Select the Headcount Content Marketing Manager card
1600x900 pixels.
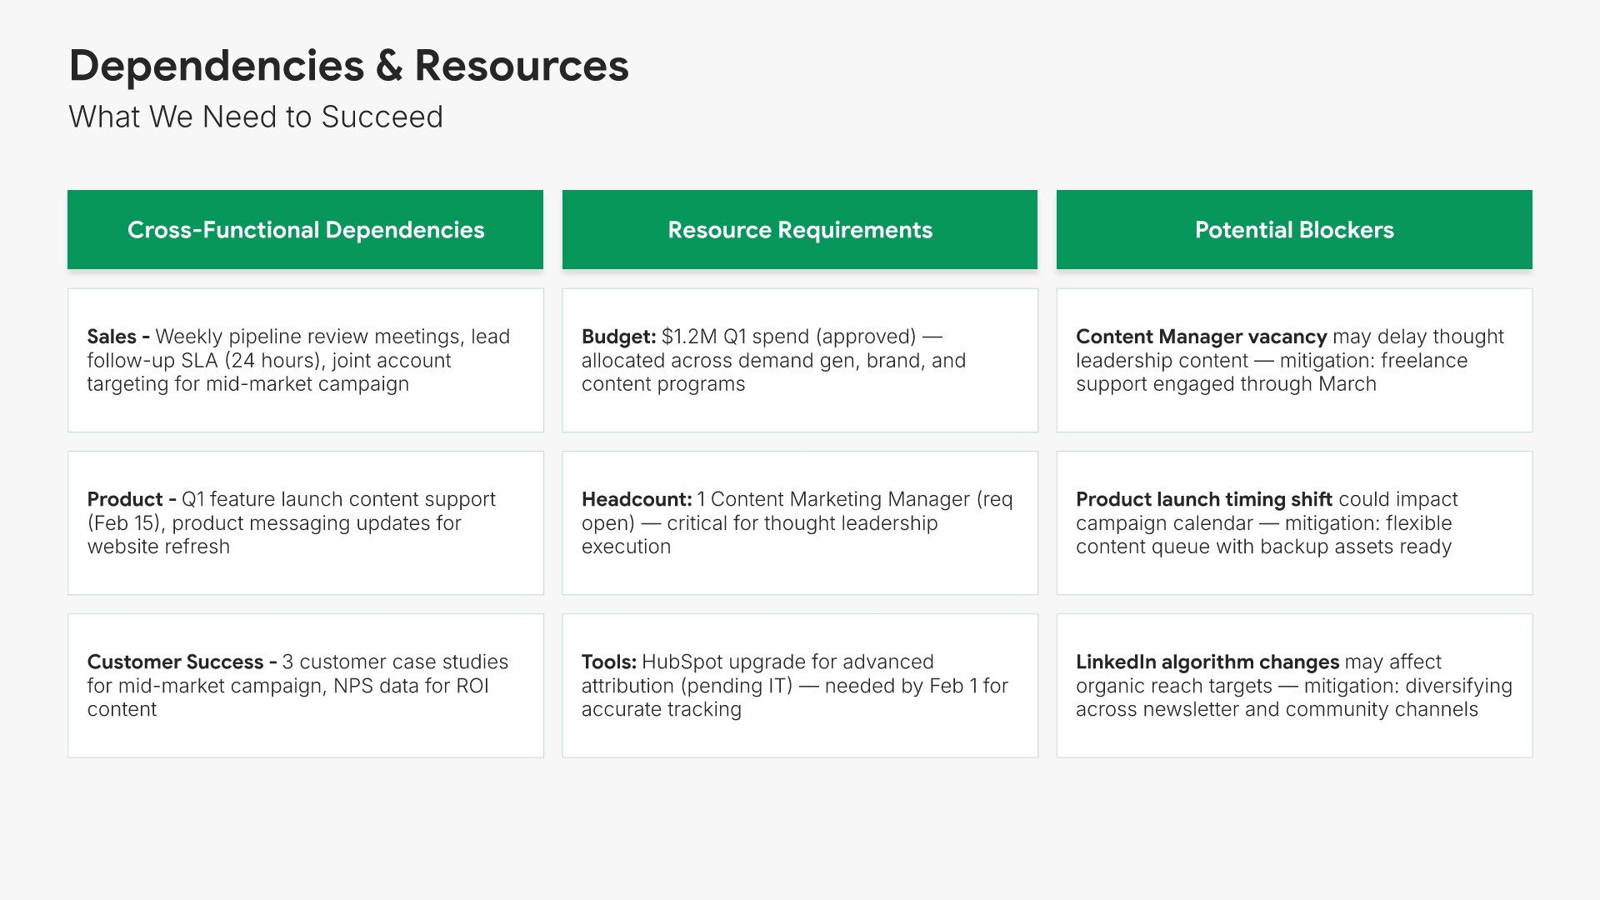click(x=800, y=522)
